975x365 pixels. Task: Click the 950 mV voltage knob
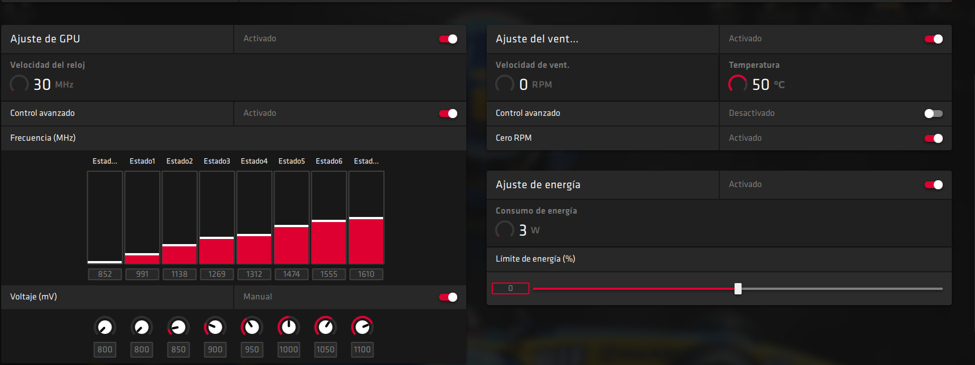(x=252, y=327)
